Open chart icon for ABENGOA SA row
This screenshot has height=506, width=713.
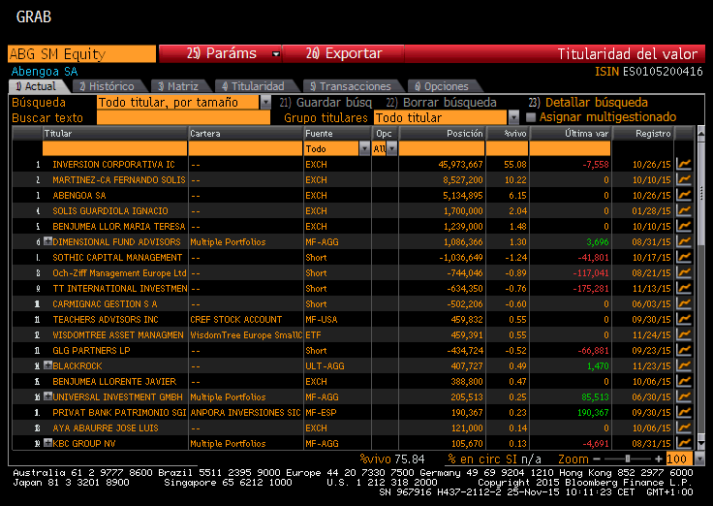pos(683,195)
